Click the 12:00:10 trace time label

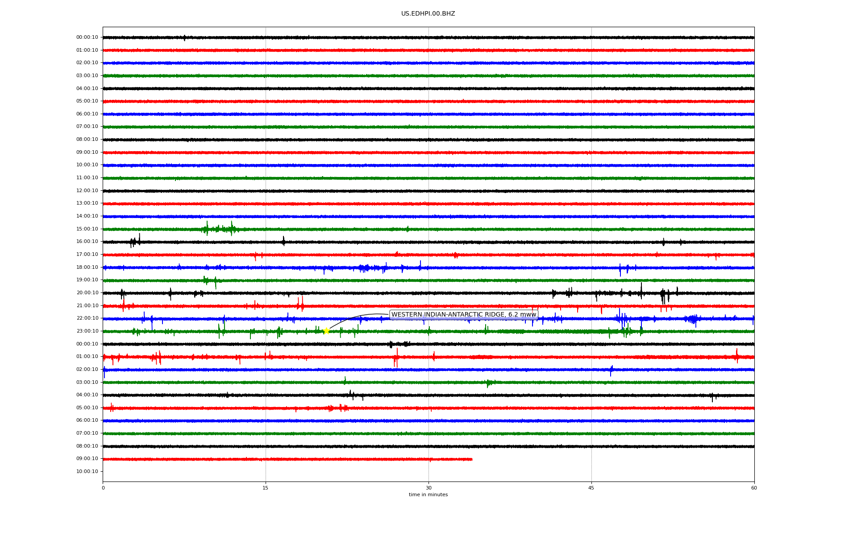(x=87, y=191)
